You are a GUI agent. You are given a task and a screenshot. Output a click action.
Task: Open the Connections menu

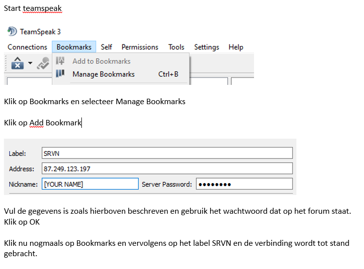click(27, 47)
